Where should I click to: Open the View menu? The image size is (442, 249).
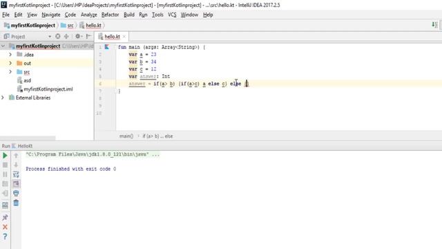[x=32, y=15]
